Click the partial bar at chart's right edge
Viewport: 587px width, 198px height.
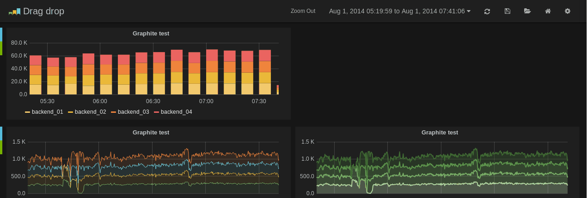coord(277,90)
